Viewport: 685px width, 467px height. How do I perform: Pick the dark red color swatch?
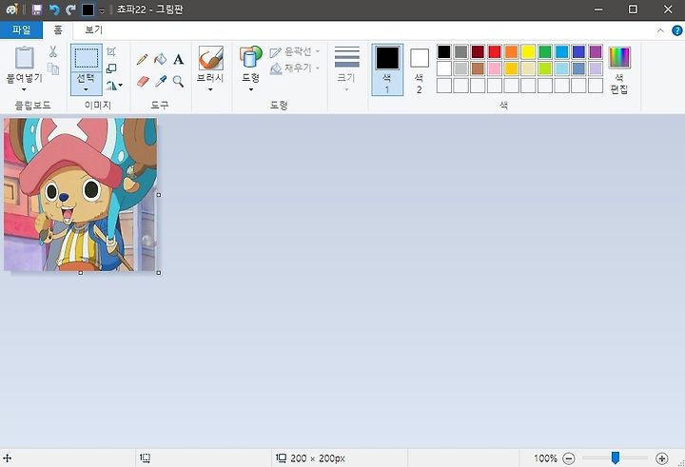coord(478,52)
